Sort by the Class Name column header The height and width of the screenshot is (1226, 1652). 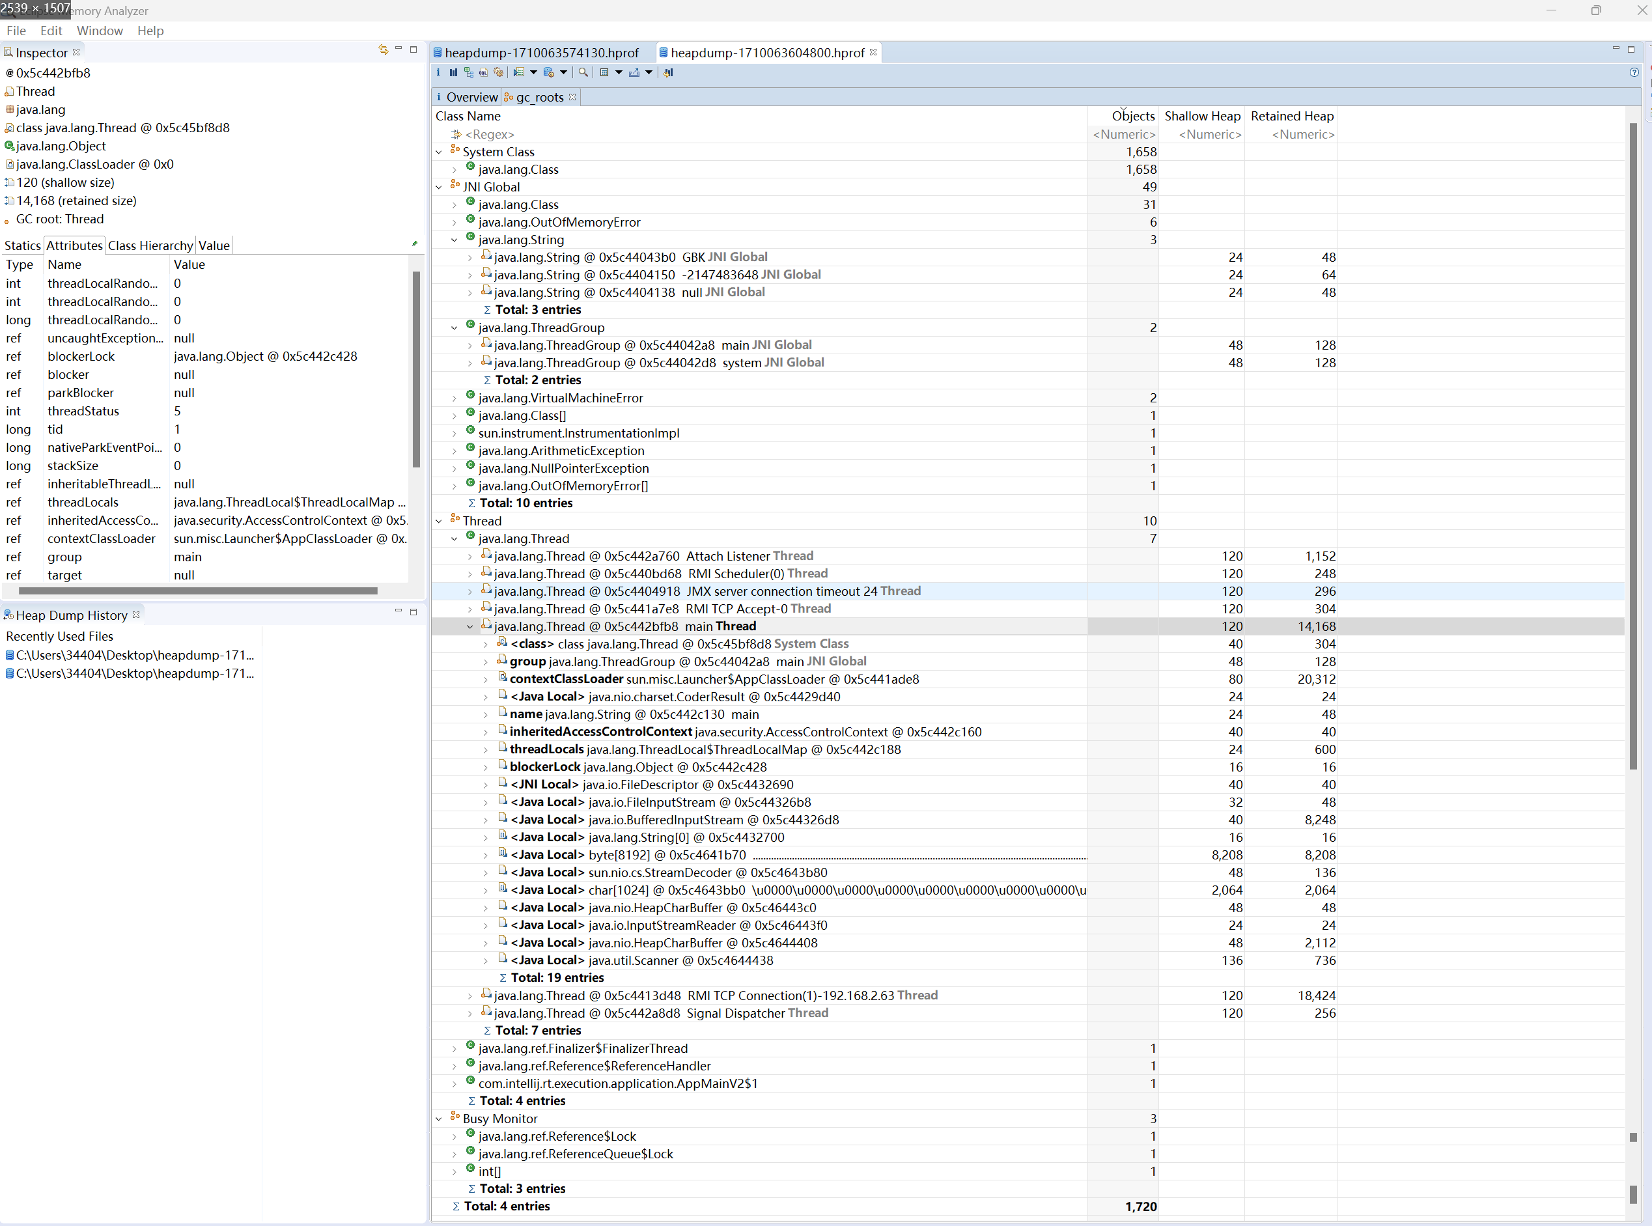click(x=760, y=116)
